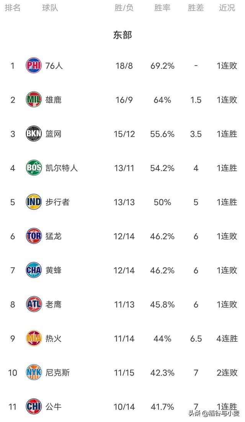The height and width of the screenshot is (422, 245).
Task: Select the 排名 column header
Action: coord(12,8)
